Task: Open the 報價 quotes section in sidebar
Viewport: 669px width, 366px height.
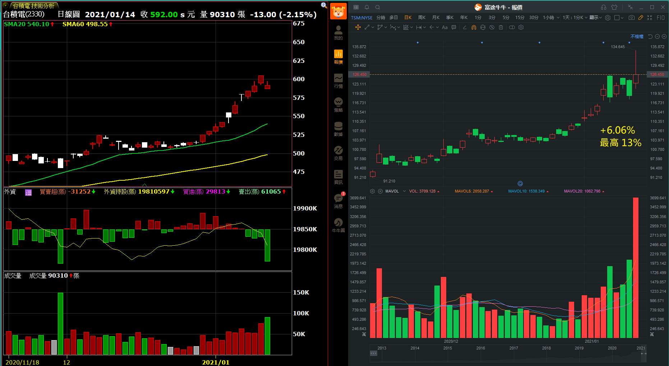Action: [x=338, y=57]
